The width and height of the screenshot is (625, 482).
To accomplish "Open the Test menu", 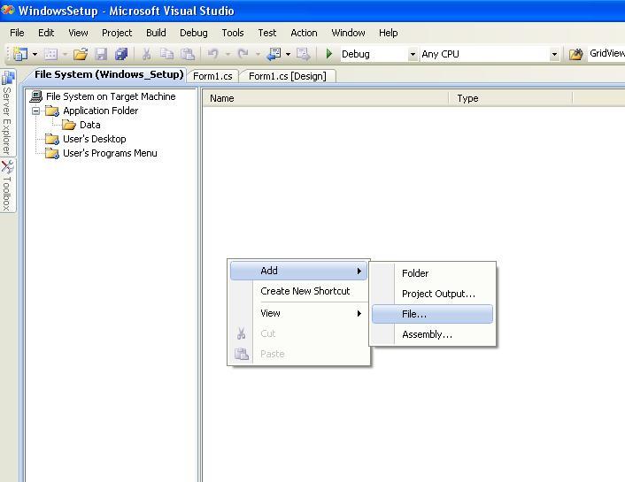I will (267, 33).
